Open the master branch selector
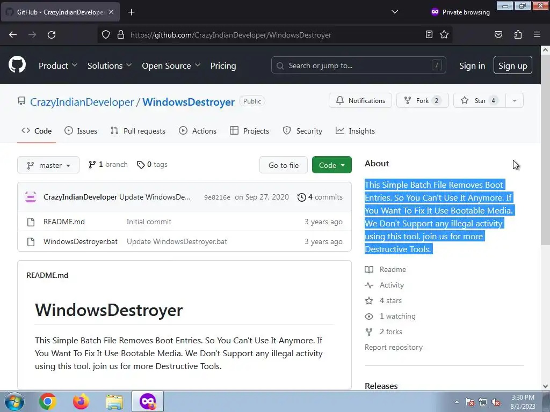550x412 pixels. [48, 165]
